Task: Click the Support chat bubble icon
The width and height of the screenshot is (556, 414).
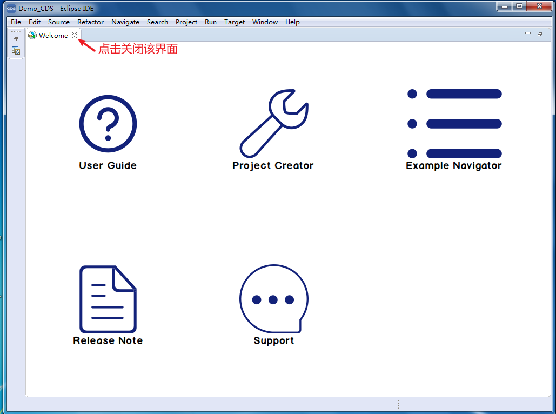Action: pos(274,299)
